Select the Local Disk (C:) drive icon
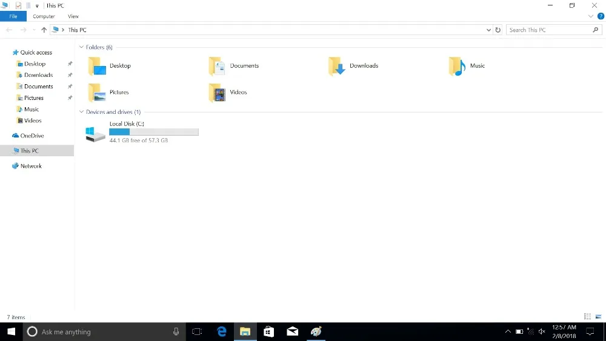 pyautogui.click(x=95, y=134)
